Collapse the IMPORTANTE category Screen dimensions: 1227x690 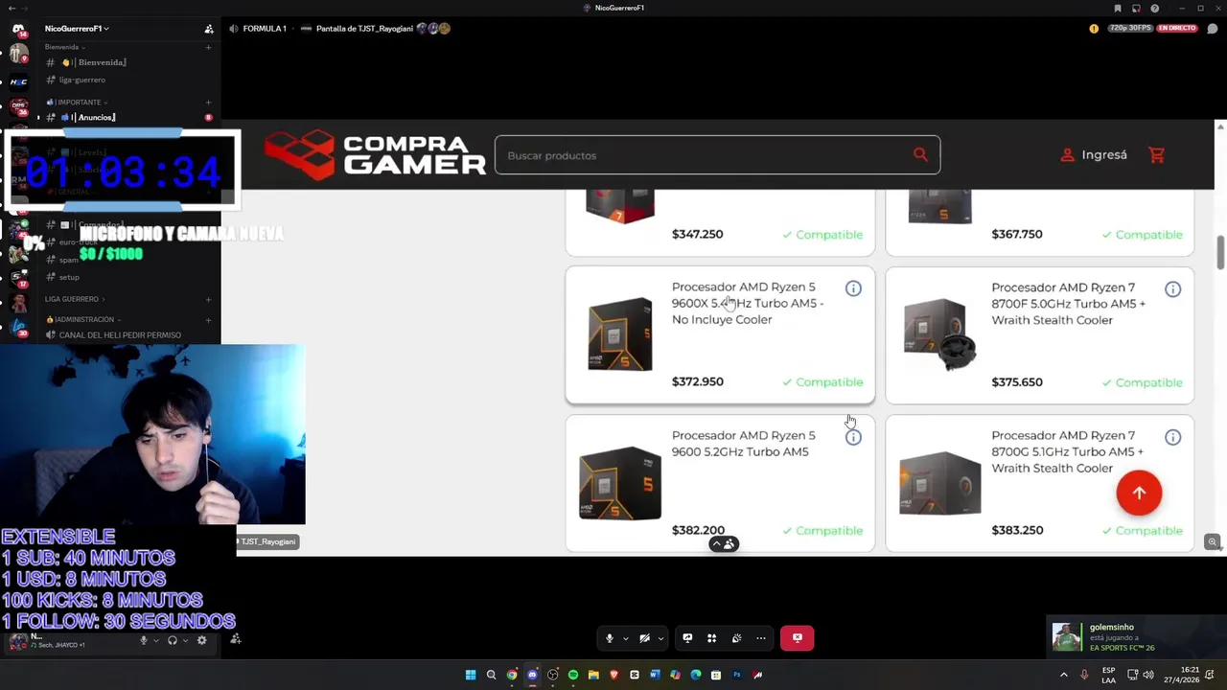pos(77,102)
